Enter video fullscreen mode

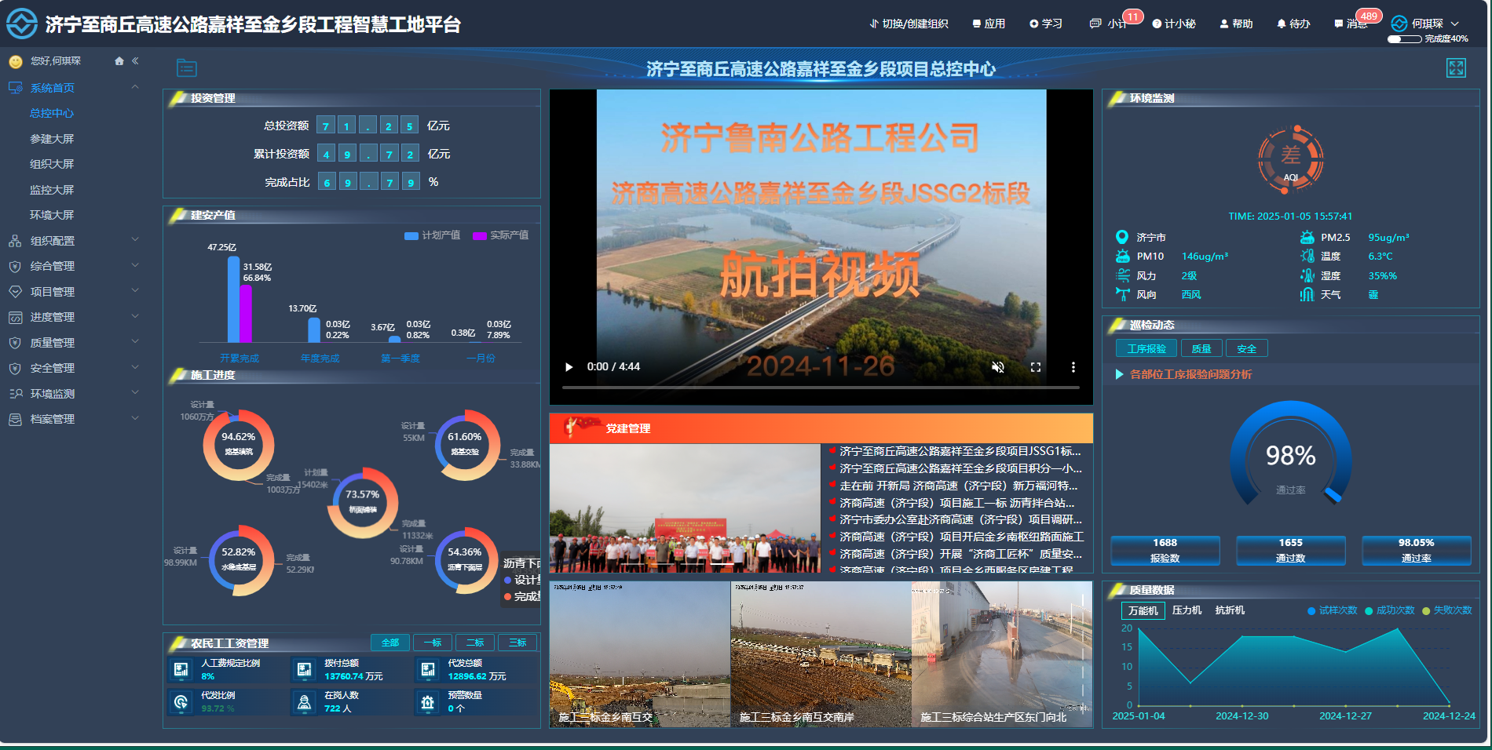(x=1036, y=367)
